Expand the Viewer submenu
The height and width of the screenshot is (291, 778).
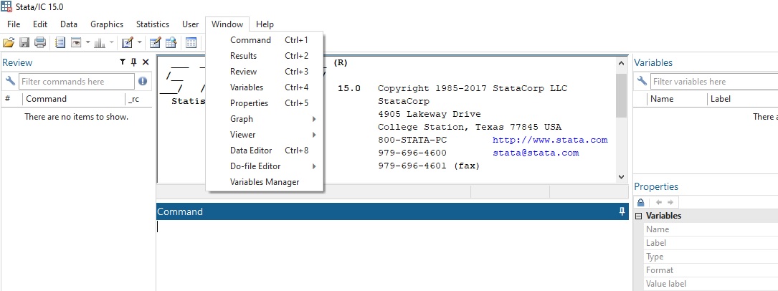265,135
